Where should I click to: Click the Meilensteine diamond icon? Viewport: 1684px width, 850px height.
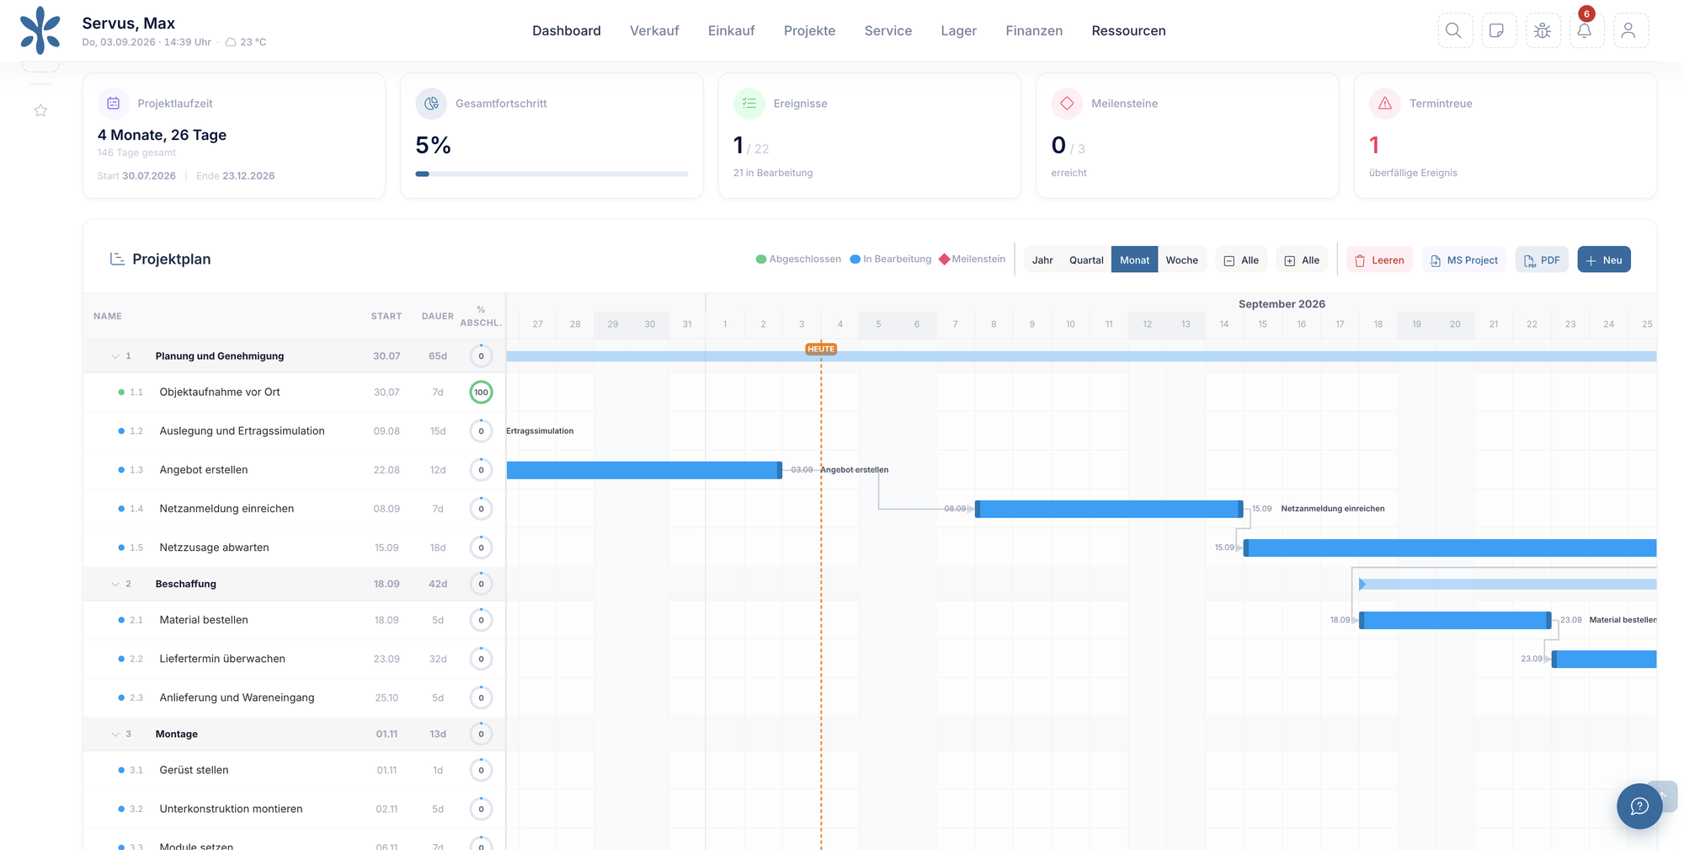[1067, 104]
